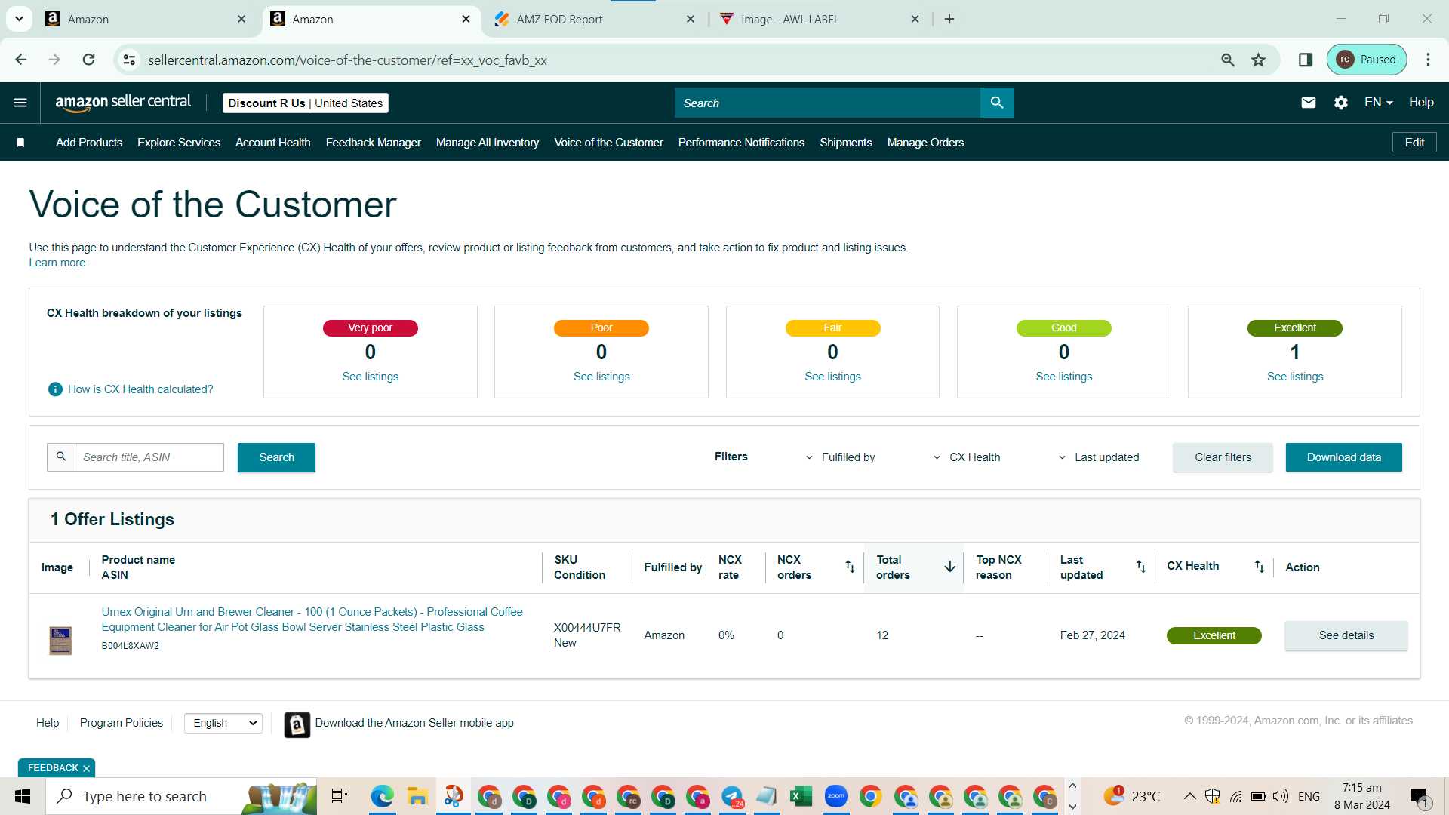Viewport: 1449px width, 815px height.
Task: Click Download data
Action: [x=1344, y=457]
